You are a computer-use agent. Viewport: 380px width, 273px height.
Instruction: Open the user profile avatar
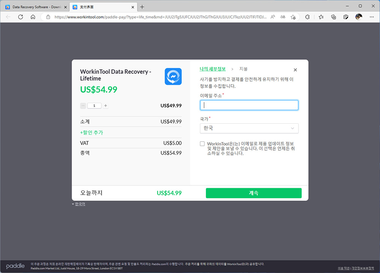pos(359,17)
